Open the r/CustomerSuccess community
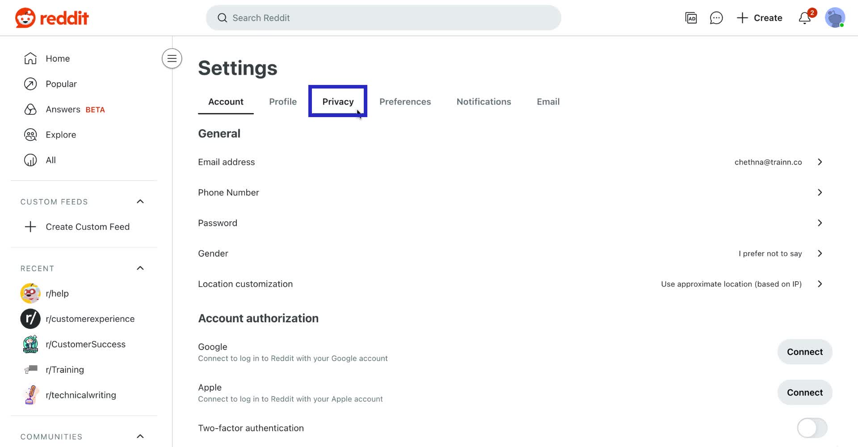Viewport: 858px width, 447px height. [86, 344]
